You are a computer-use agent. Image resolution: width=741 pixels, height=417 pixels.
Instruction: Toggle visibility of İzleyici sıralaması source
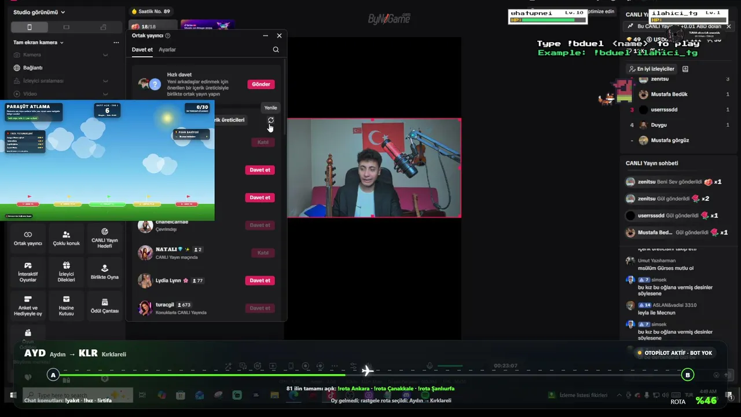[x=105, y=81]
